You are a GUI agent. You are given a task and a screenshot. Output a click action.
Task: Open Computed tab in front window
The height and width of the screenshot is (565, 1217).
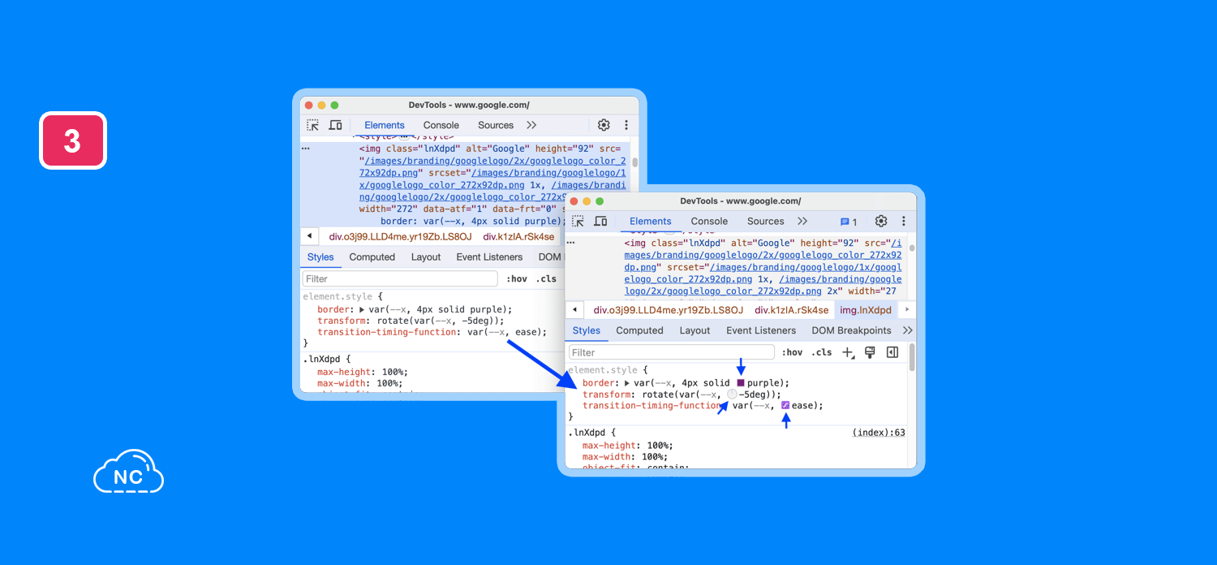coord(639,330)
